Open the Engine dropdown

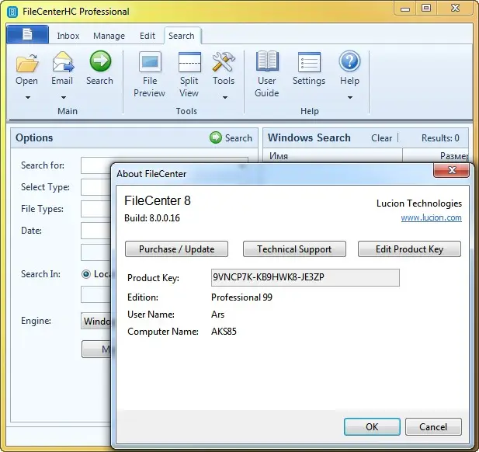coord(96,321)
